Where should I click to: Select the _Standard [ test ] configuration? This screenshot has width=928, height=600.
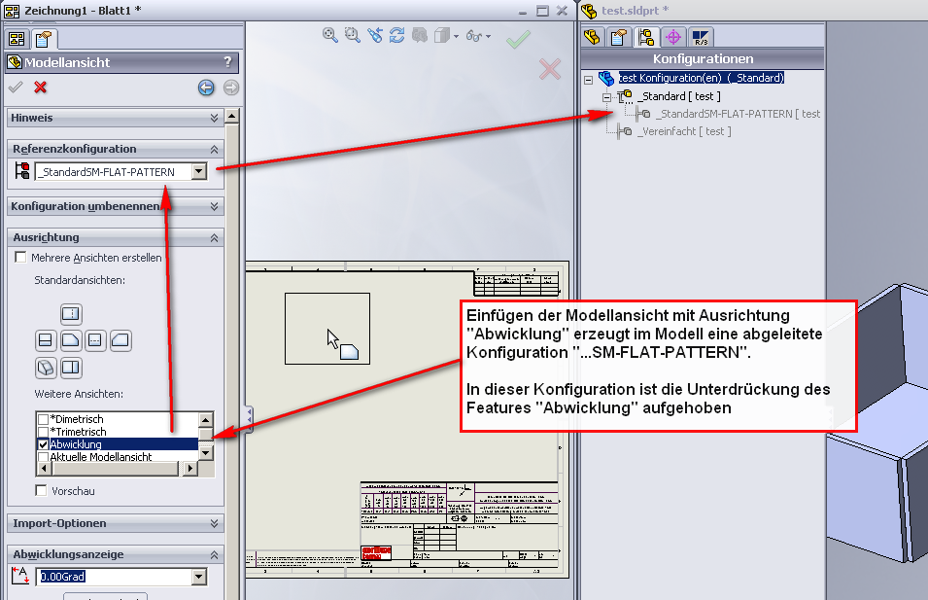(679, 96)
